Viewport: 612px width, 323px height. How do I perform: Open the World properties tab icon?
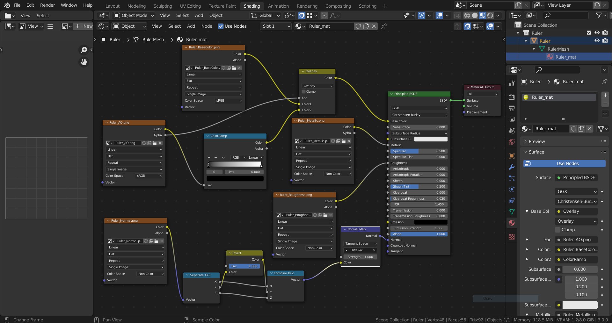coord(512,142)
